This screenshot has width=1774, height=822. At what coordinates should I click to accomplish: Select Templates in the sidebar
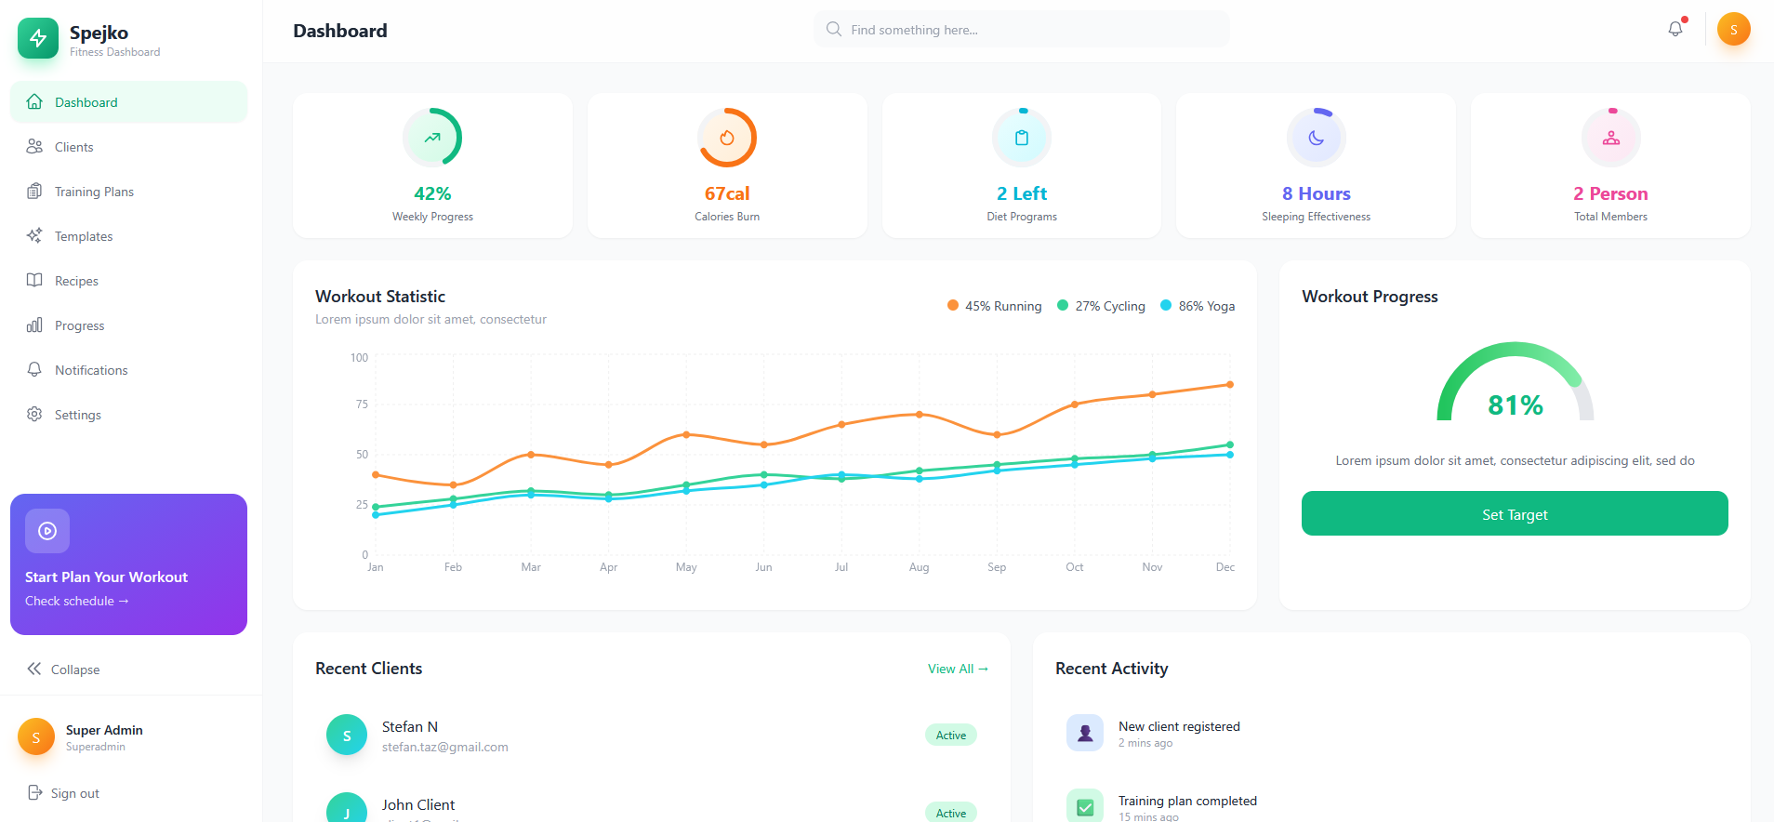(129, 236)
